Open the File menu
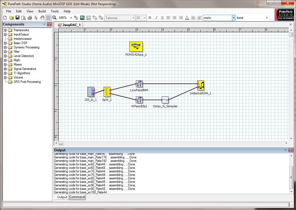Image resolution: width=296 pixels, height=210 pixels. click(x=9, y=11)
